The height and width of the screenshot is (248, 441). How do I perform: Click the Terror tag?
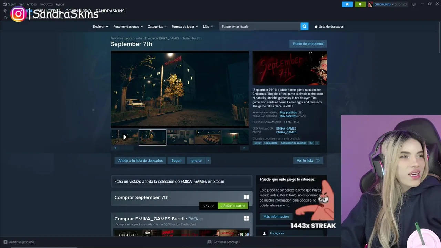(257, 143)
